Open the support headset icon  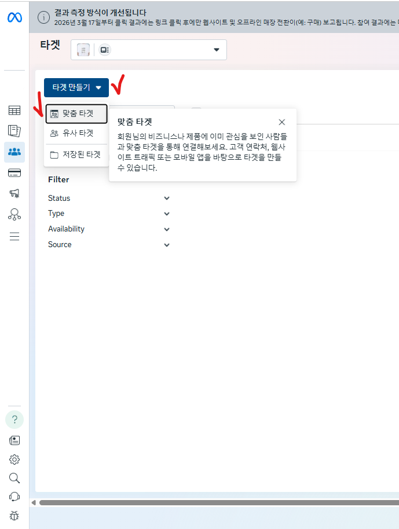(14, 497)
